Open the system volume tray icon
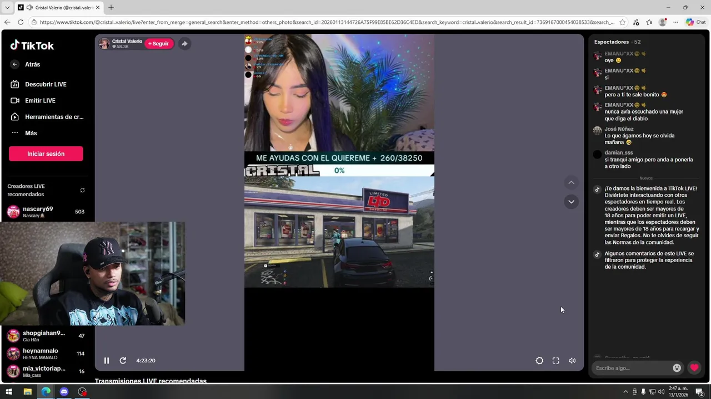 click(x=661, y=392)
